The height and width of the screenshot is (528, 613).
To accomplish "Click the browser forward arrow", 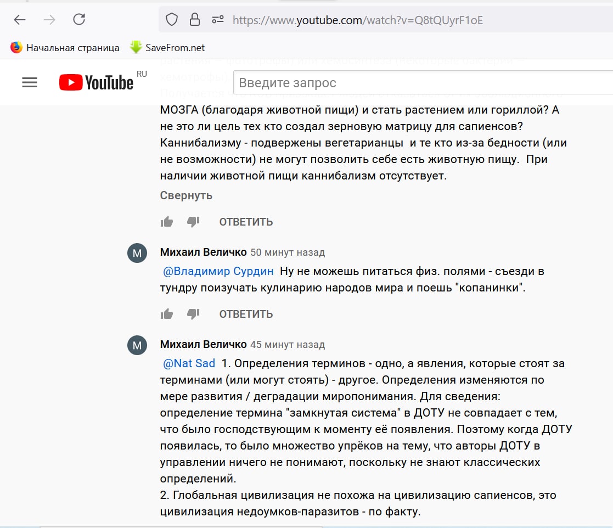I will click(49, 20).
